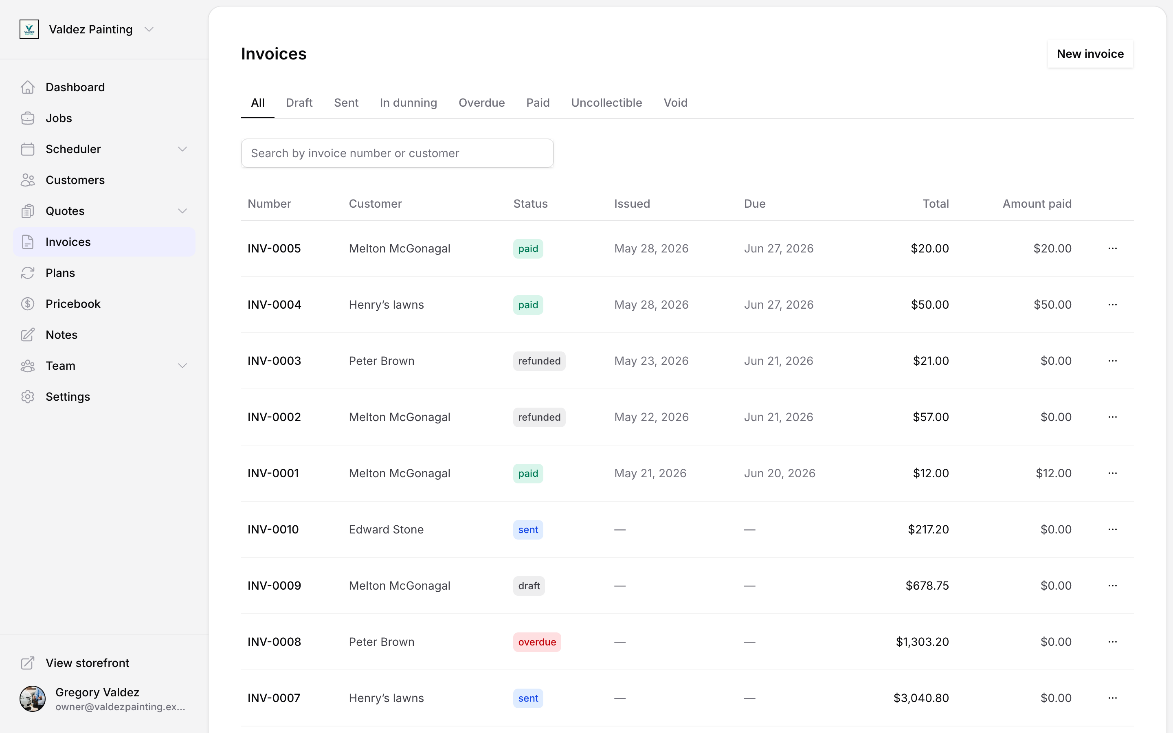Click the Settings gear icon
The height and width of the screenshot is (733, 1173).
pos(28,397)
